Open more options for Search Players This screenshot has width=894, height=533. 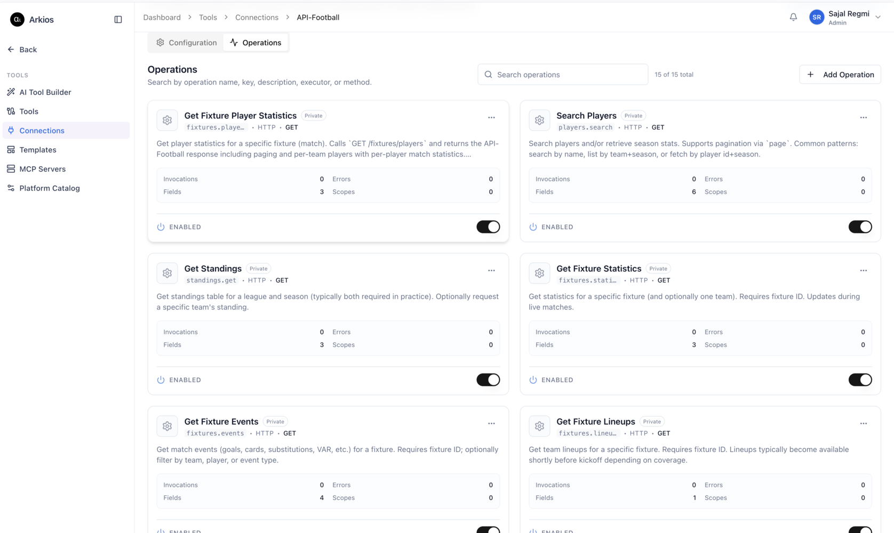coord(864,118)
